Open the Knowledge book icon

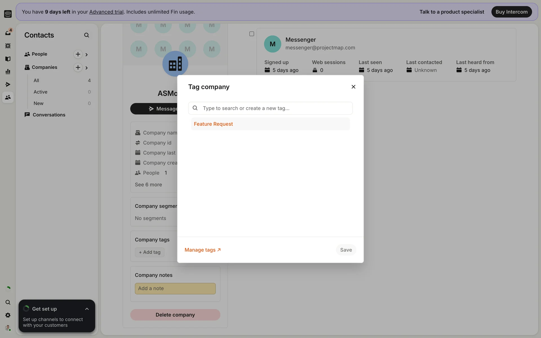[x=8, y=59]
